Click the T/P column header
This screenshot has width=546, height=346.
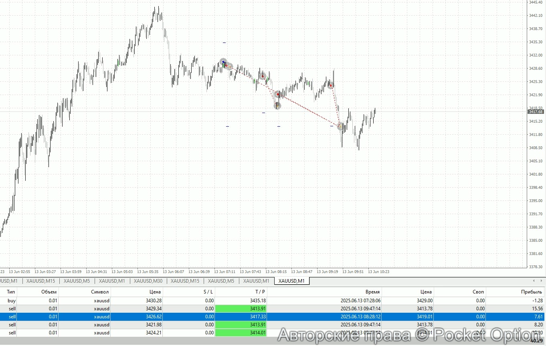260,292
